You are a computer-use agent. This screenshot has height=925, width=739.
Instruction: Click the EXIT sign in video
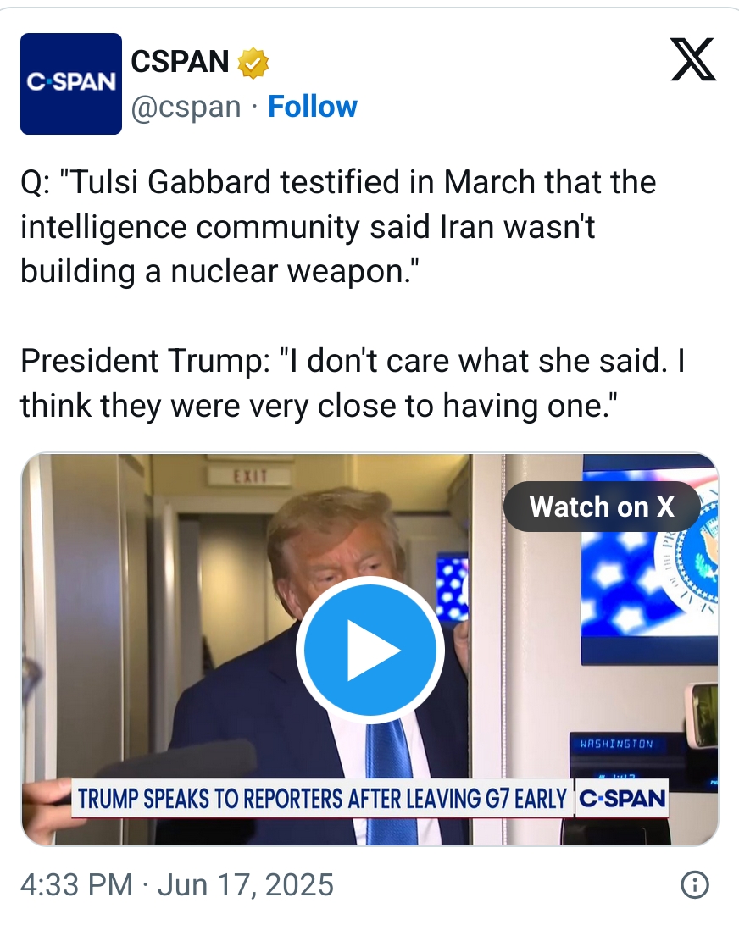(x=250, y=475)
